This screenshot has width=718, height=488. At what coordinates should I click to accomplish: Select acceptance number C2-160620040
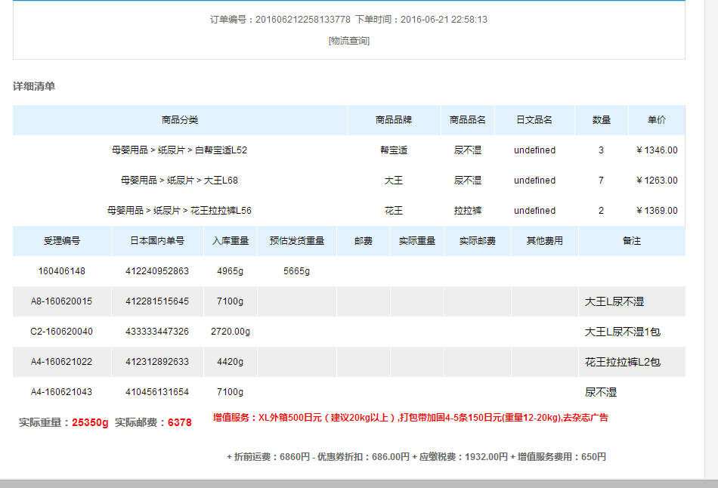pos(62,332)
